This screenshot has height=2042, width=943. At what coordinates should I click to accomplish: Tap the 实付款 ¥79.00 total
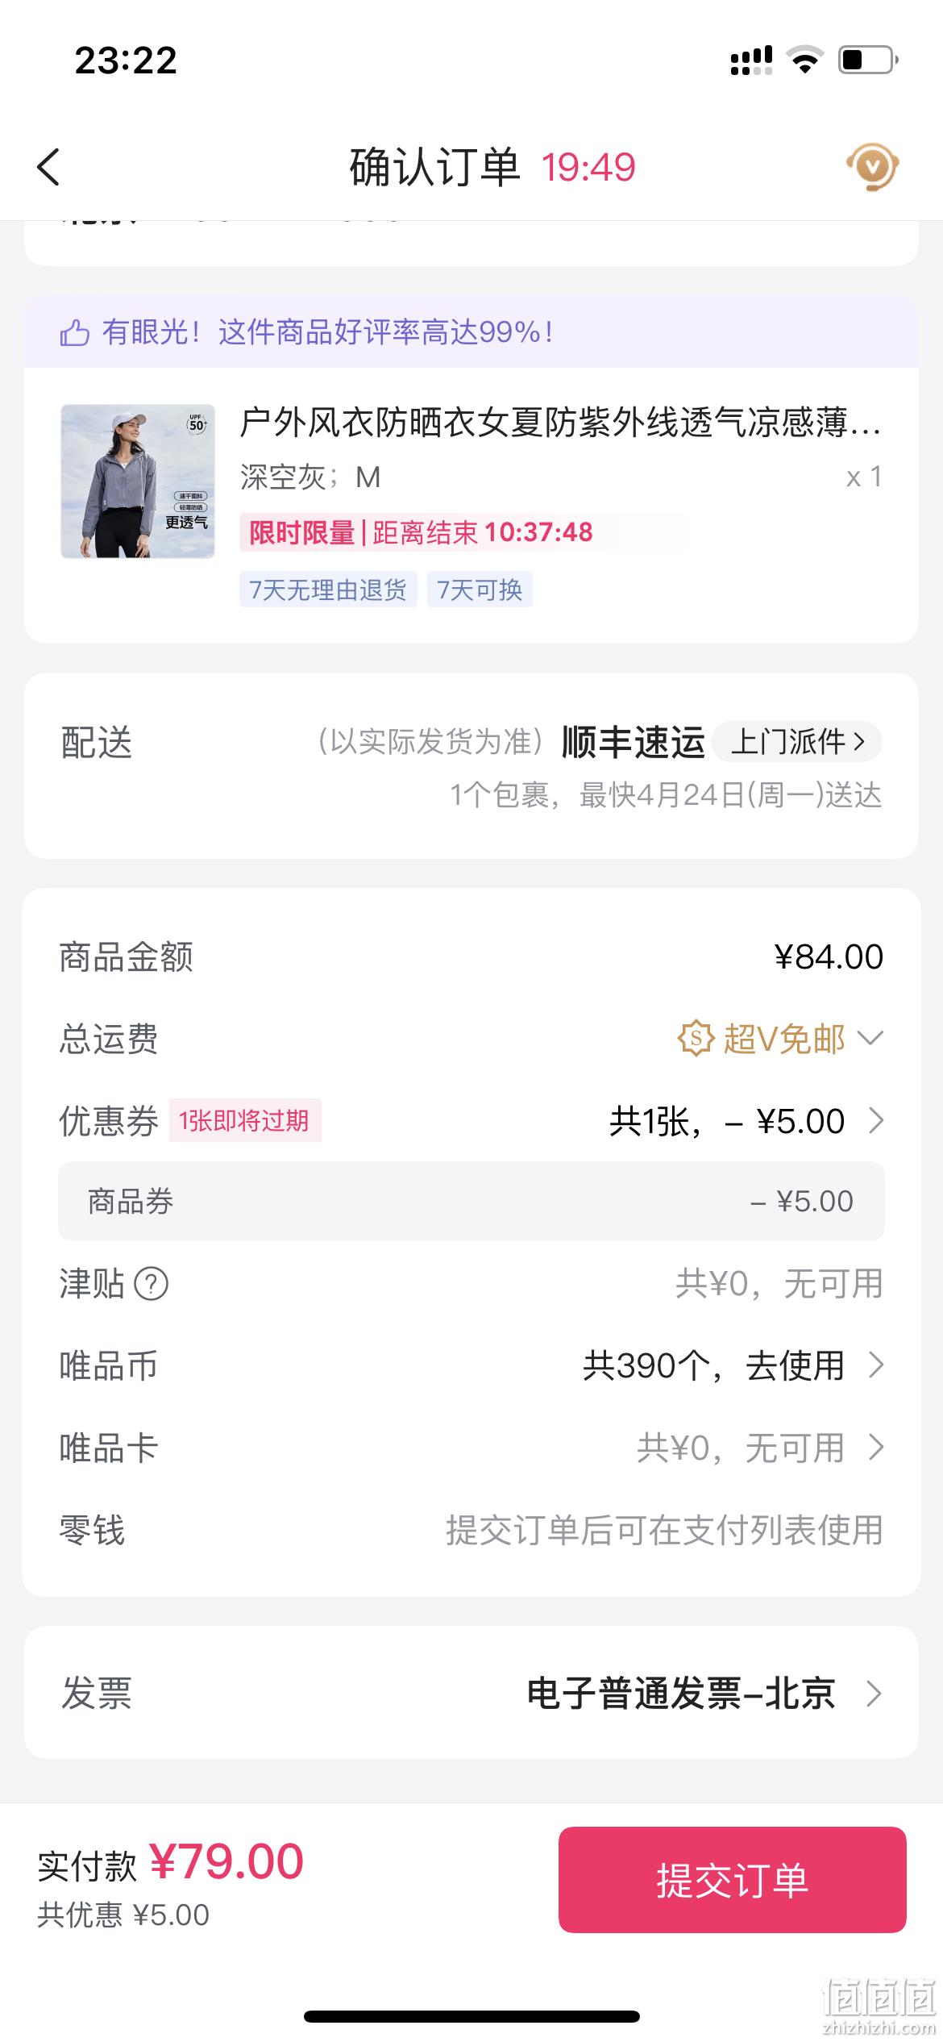171,1863
